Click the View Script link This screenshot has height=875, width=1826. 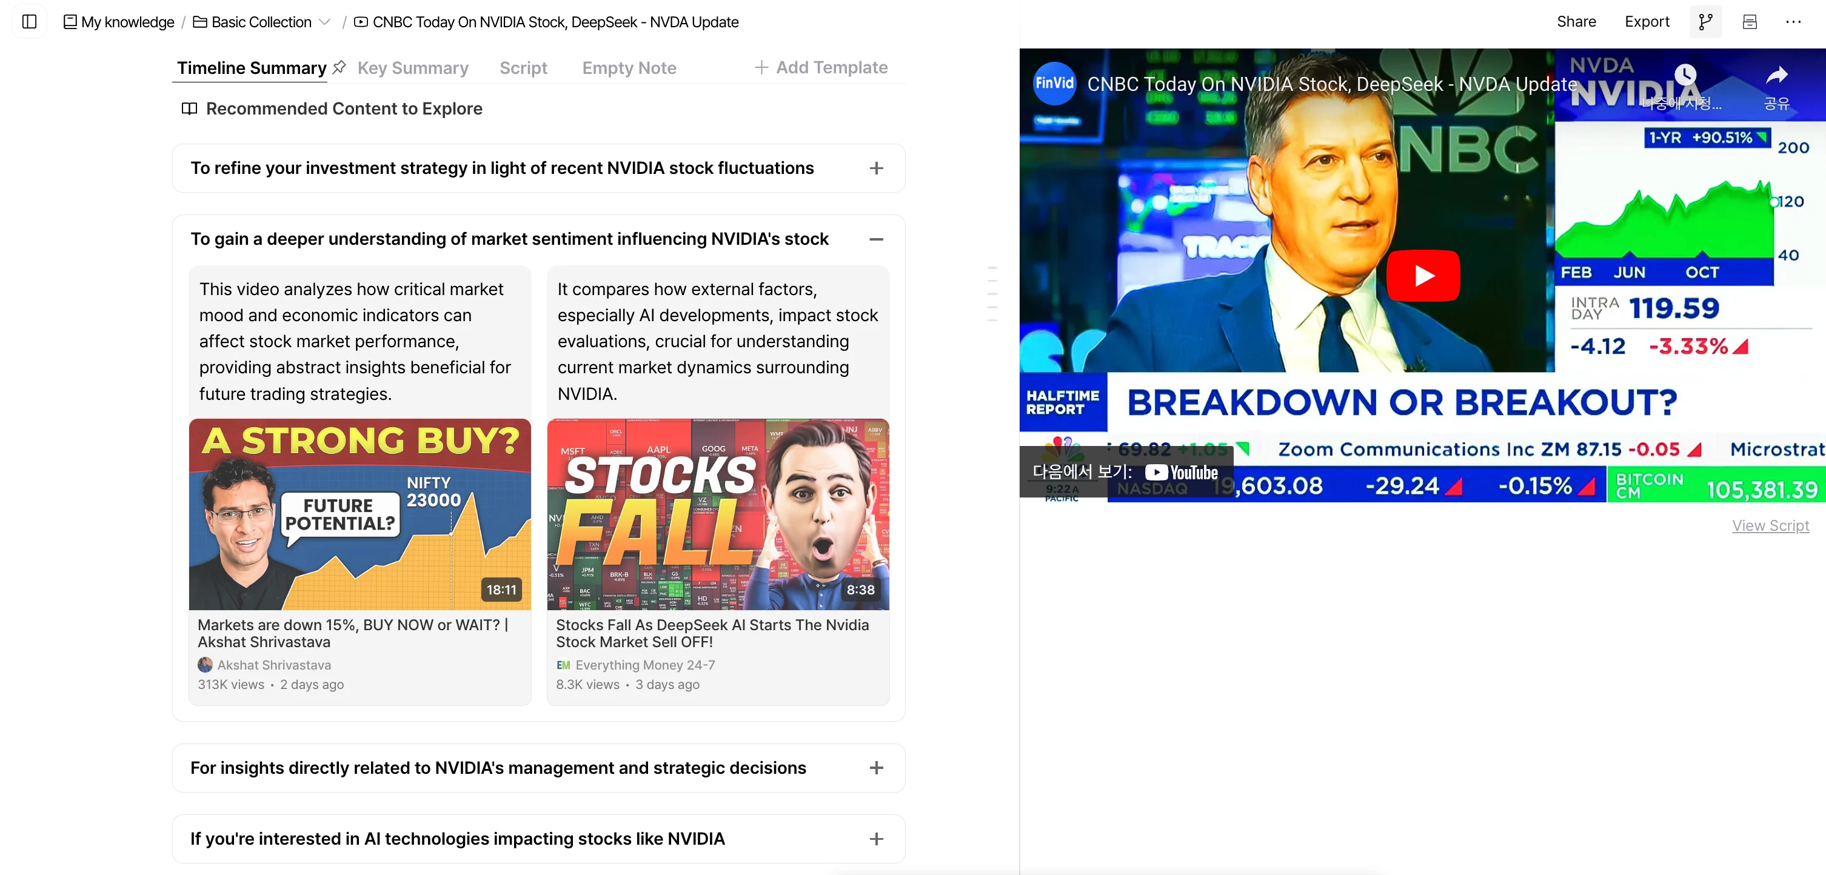click(x=1770, y=526)
